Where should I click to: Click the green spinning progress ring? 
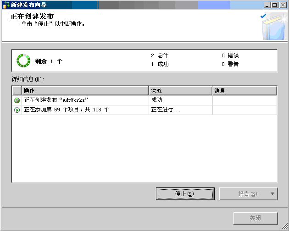[x=23, y=60]
